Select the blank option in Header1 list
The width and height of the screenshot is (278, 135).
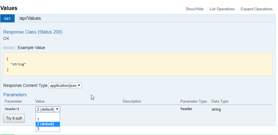[x=48, y=115]
